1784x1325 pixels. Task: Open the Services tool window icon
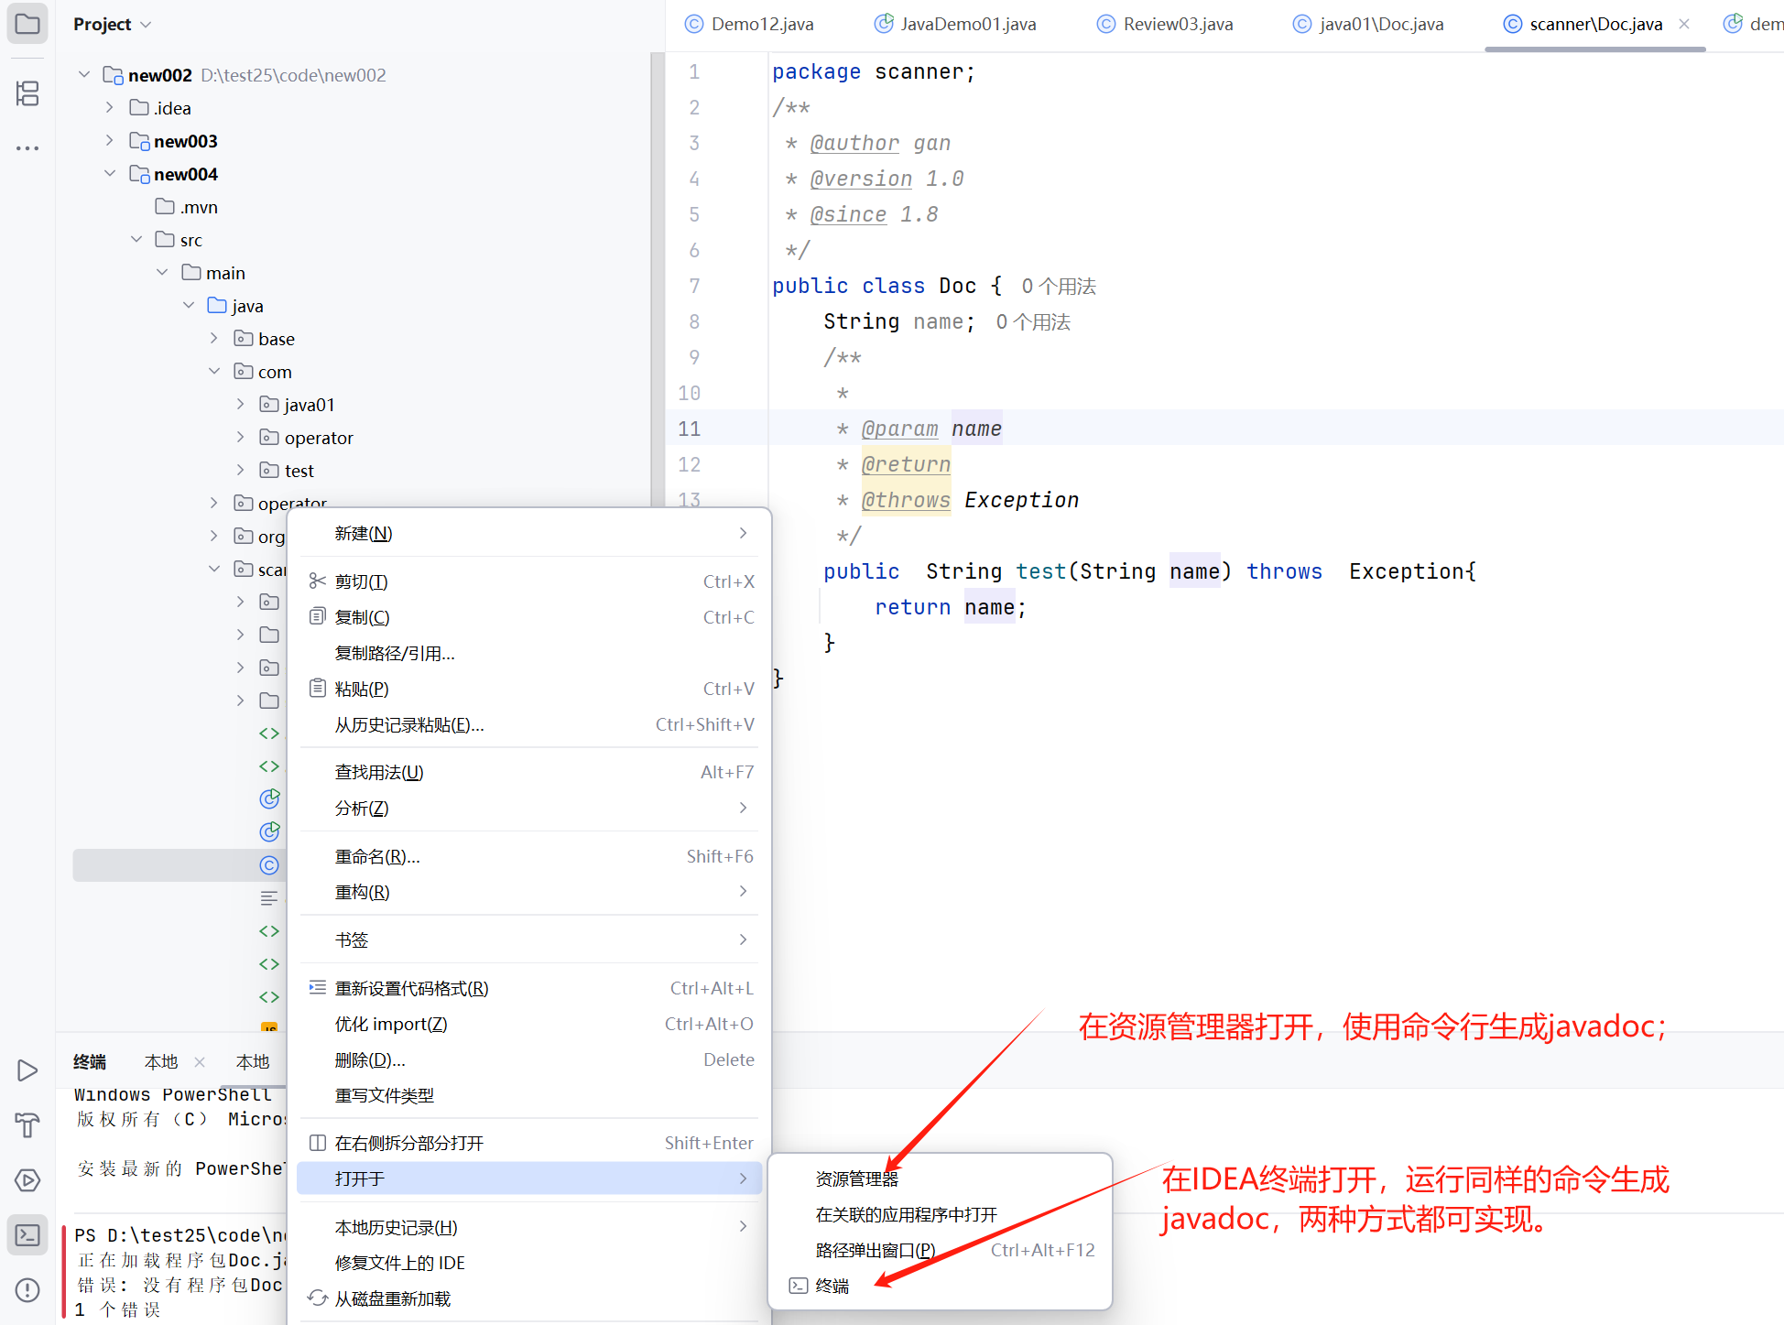(27, 1180)
